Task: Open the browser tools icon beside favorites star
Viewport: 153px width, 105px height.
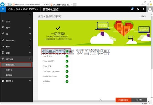Action: tap(148, 4)
